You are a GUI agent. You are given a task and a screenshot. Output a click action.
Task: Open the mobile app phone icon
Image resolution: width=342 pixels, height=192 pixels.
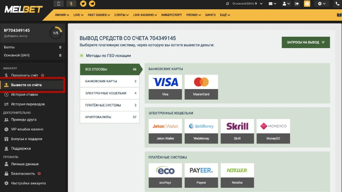(58, 3)
